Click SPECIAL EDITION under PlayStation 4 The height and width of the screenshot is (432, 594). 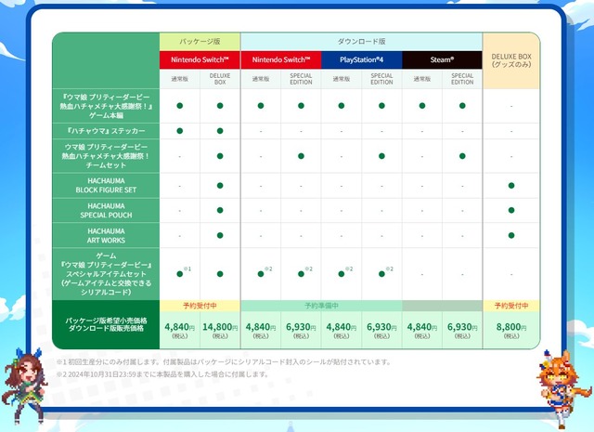point(381,79)
